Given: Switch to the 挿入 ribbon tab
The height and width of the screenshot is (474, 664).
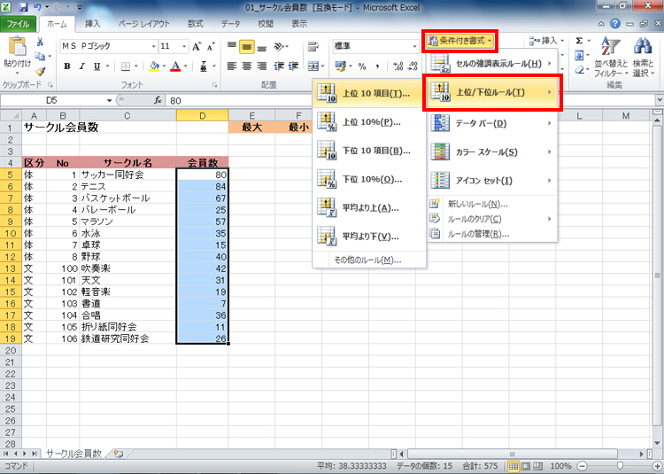Looking at the screenshot, I should pos(92,24).
